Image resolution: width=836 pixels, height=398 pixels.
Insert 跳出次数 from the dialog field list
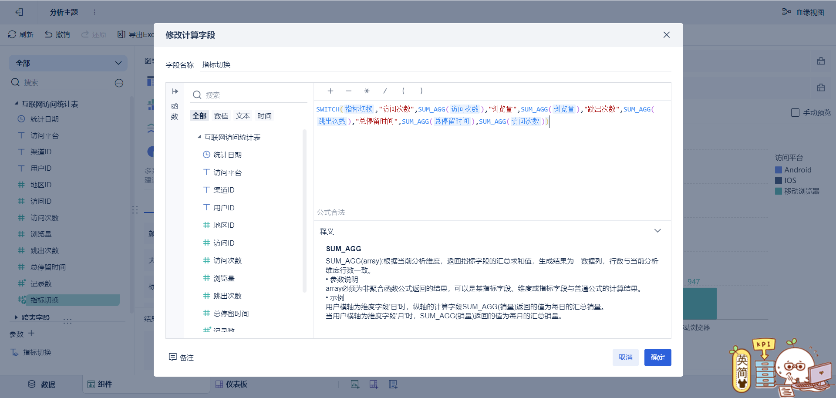pyautogui.click(x=227, y=296)
